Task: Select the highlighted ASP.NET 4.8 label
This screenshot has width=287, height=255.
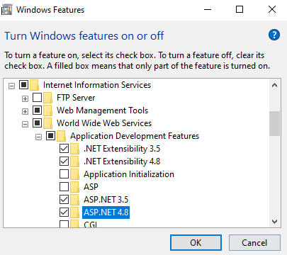Action: (106, 212)
